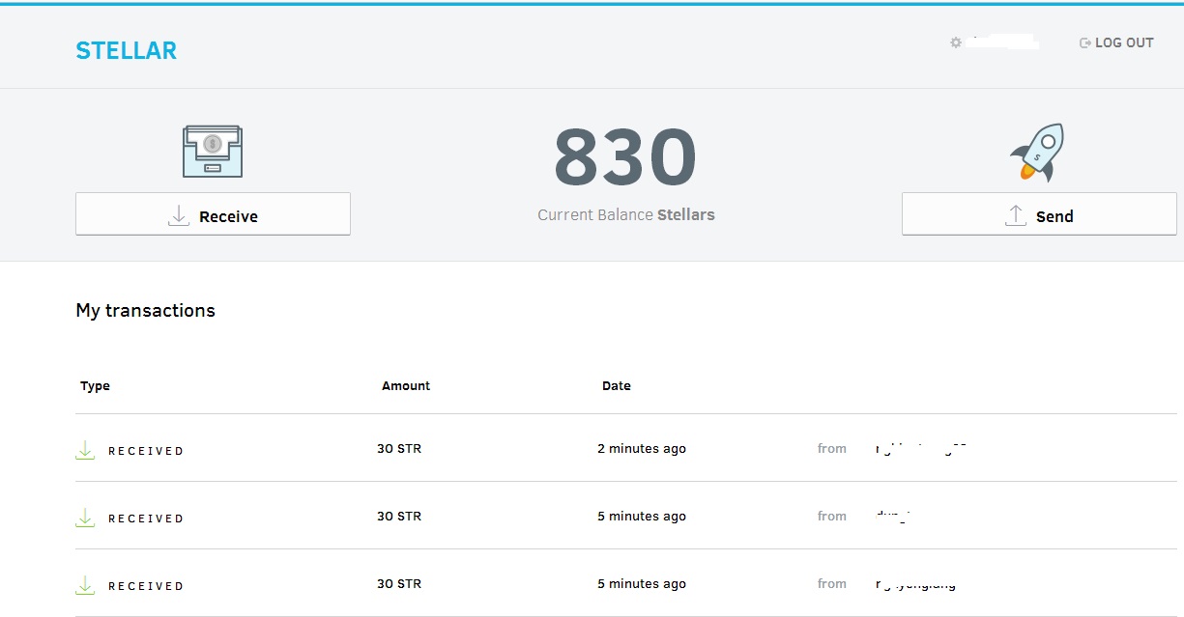Select the transaction from 2 minutes ago
Screen dimensions: 1184x617
(x=626, y=448)
